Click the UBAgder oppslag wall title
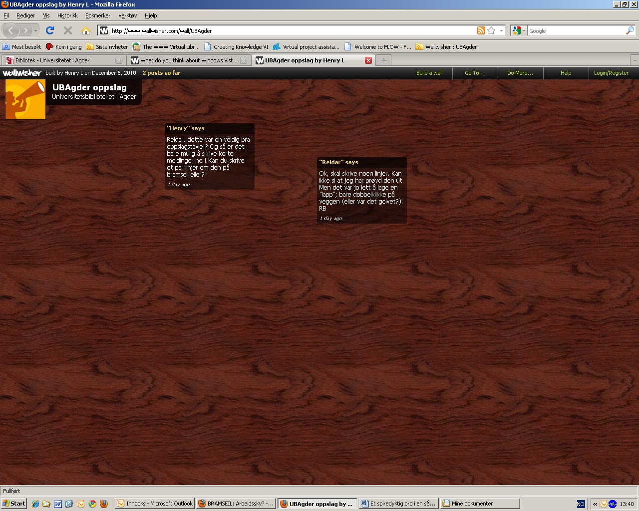This screenshot has height=511, width=639. (89, 87)
